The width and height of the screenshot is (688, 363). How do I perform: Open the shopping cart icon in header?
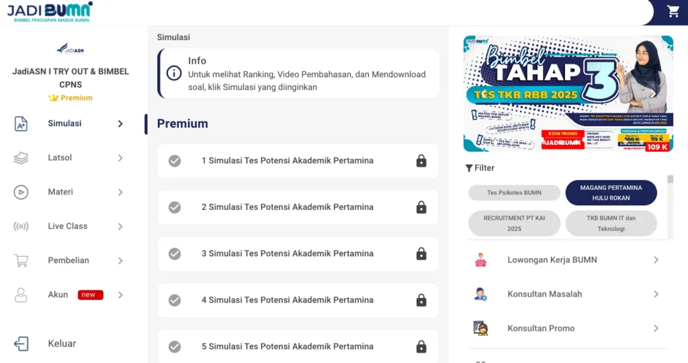(673, 11)
